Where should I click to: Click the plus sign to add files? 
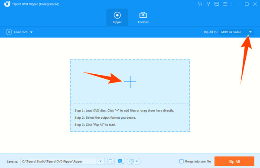[130, 82]
